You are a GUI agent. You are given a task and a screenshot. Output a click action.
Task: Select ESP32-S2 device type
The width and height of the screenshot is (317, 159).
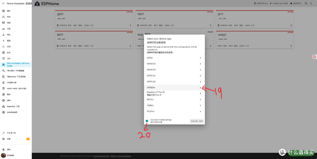click(174, 76)
